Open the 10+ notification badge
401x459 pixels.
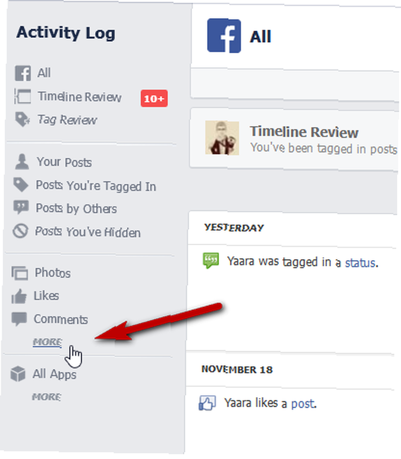pyautogui.click(x=154, y=98)
